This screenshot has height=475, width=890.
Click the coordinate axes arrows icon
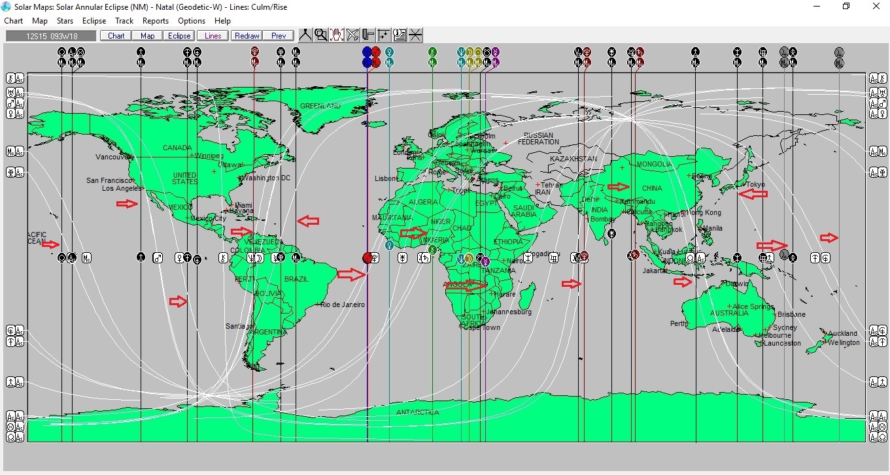click(x=384, y=35)
